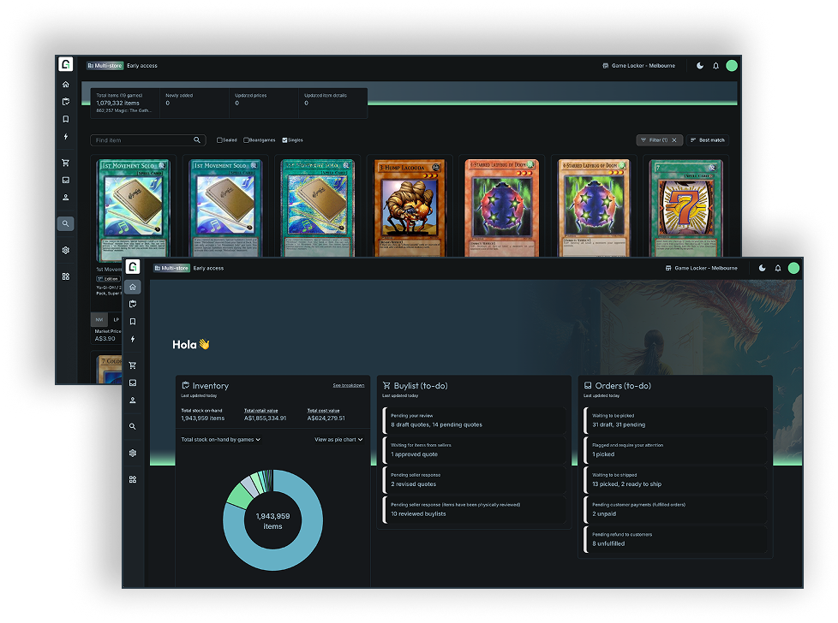
Task: Click the Total retail value link
Action: (260, 411)
